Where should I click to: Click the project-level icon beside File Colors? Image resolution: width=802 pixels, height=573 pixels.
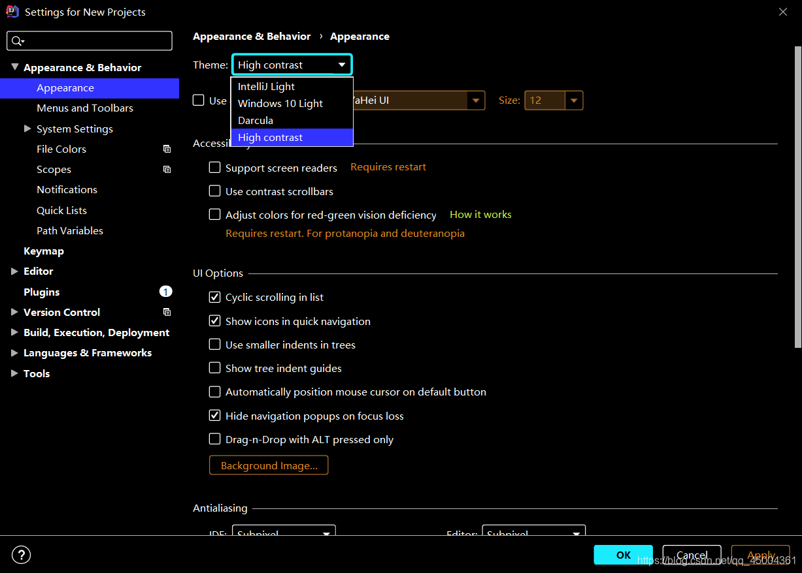pos(167,149)
